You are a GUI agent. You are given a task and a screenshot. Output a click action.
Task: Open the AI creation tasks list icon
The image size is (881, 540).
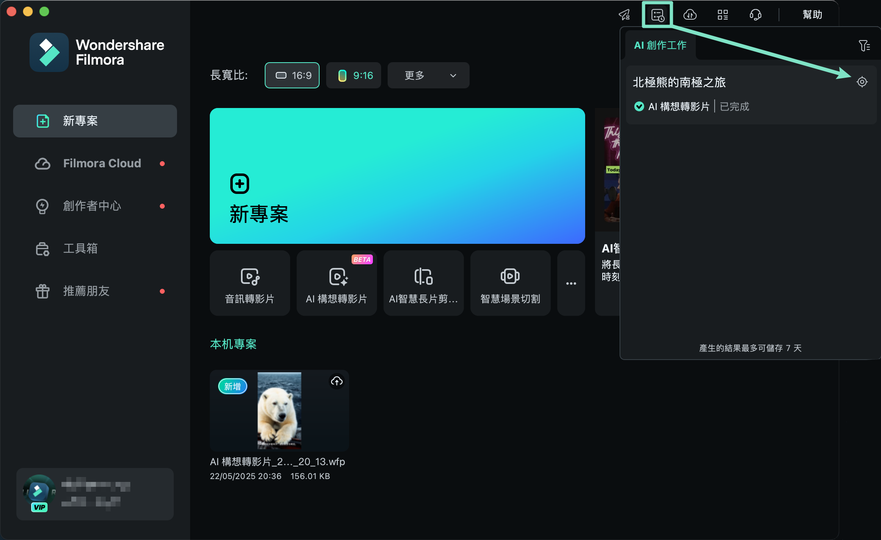[658, 15]
